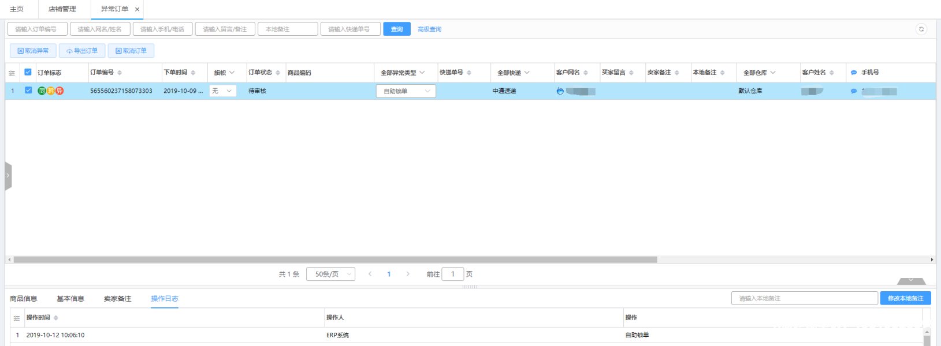
Task: Open the 基本信息 detail tab
Action: (x=70, y=299)
